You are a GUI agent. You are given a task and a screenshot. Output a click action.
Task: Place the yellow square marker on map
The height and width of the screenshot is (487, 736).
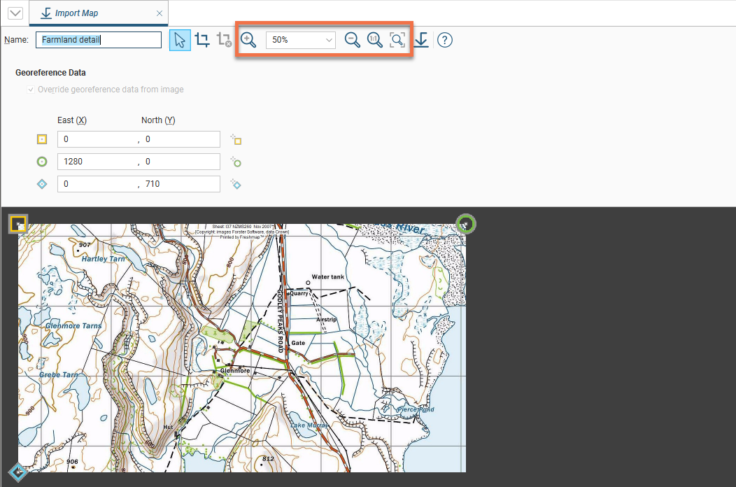coord(236,140)
